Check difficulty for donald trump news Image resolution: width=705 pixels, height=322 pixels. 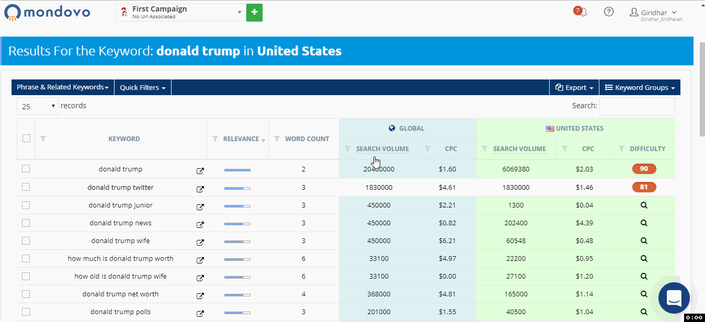[644, 223]
